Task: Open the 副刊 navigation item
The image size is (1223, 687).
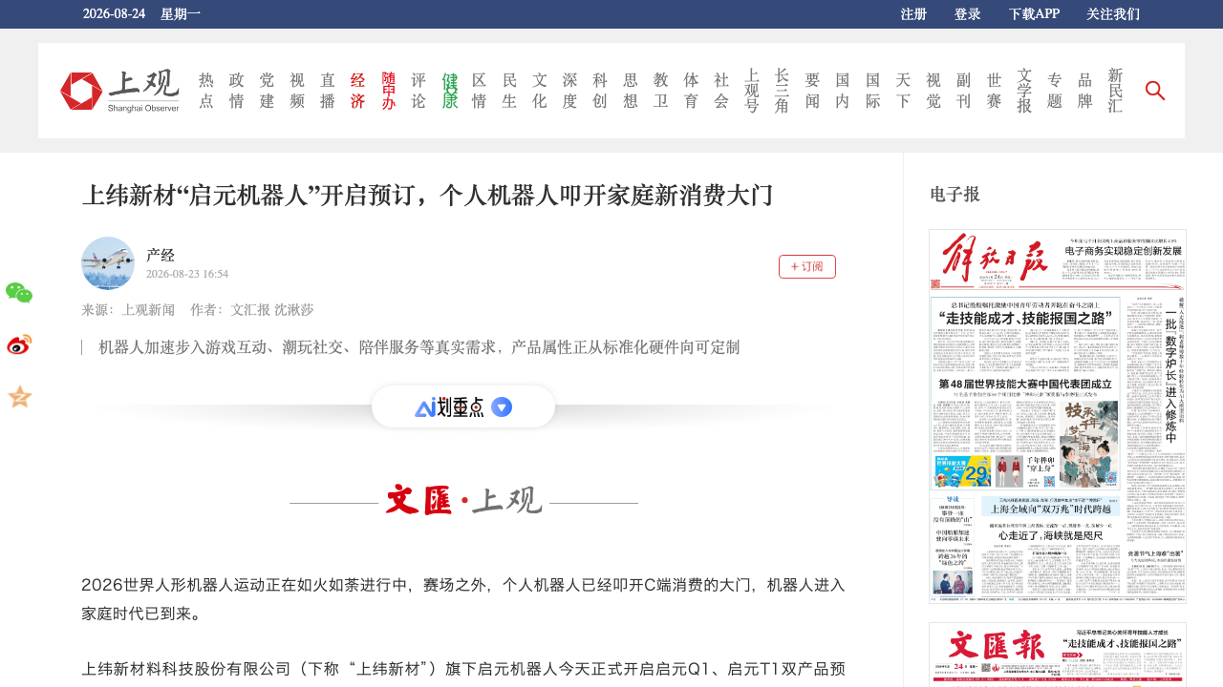Action: [x=964, y=91]
